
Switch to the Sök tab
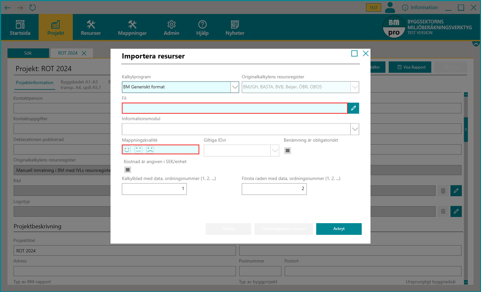pos(28,53)
